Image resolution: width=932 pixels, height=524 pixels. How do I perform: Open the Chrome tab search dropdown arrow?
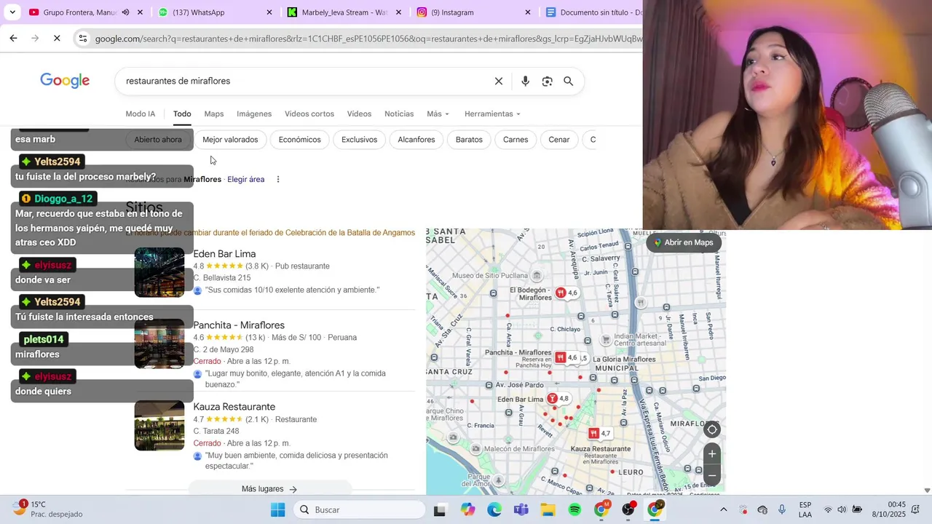12,12
